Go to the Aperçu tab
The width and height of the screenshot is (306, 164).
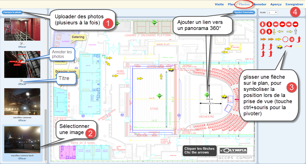pyautogui.click(x=276, y=4)
